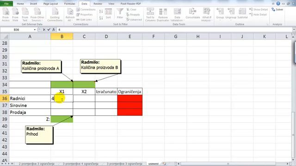Switch to the Insert tab
Image resolution: width=296 pixels, height=166 pixels.
(x=33, y=4)
